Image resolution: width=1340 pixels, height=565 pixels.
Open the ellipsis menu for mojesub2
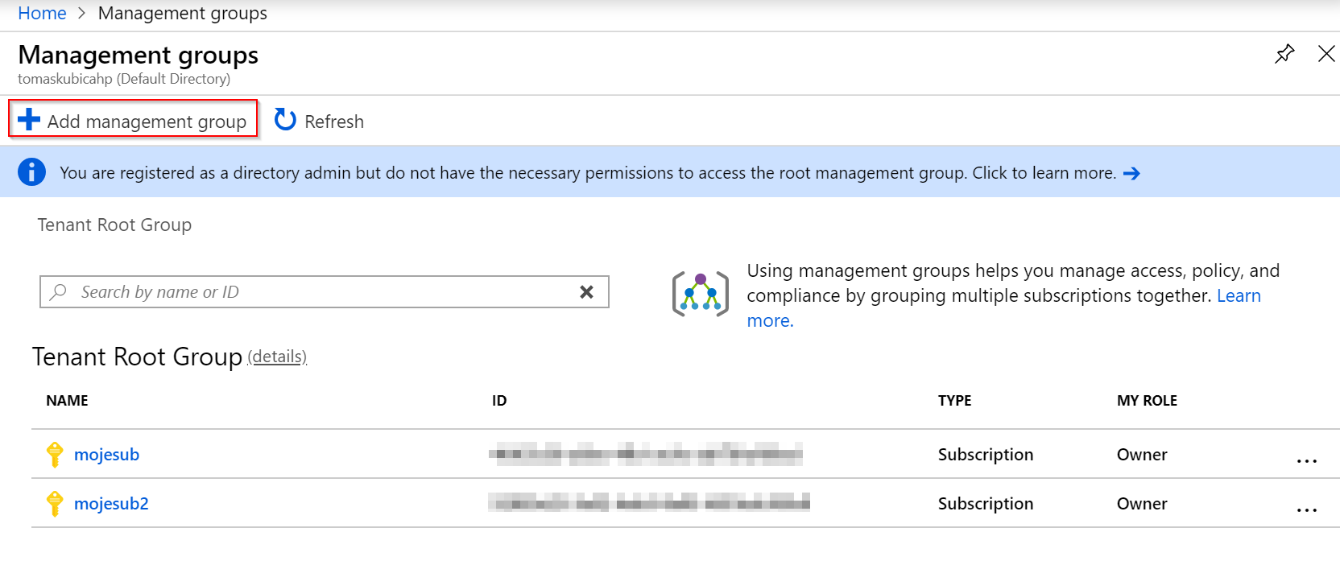coord(1306,510)
